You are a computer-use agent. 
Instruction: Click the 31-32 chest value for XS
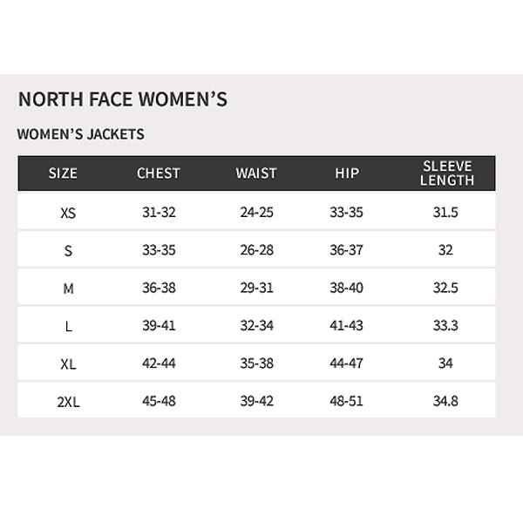[x=159, y=212]
